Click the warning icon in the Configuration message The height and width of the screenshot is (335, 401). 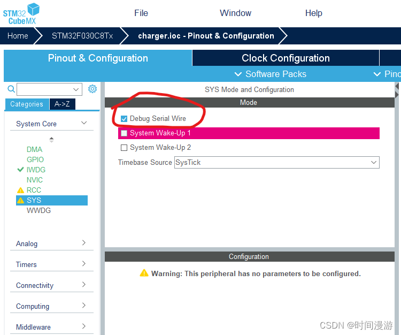pos(144,273)
